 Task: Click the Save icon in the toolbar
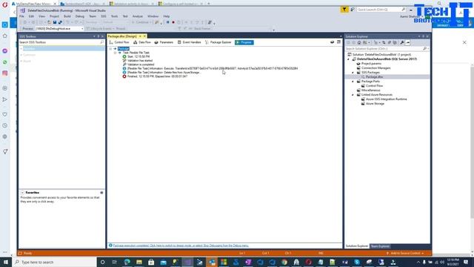pos(55,22)
